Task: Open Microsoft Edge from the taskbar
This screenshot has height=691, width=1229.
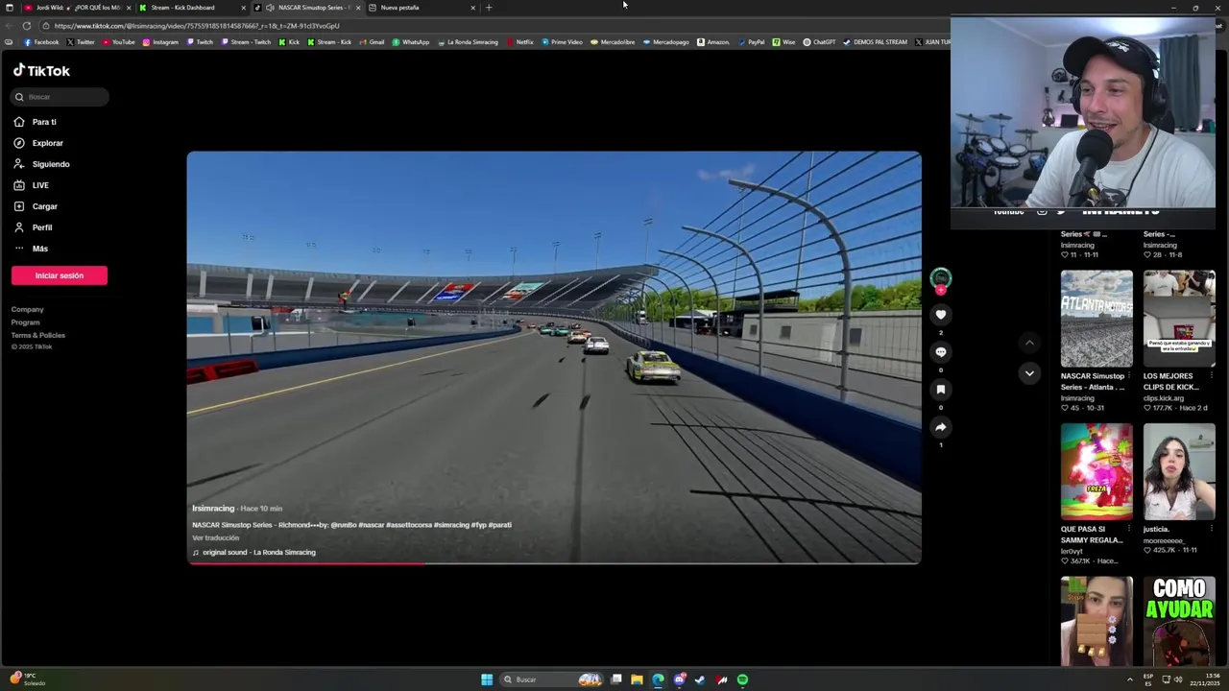Action: 658,679
